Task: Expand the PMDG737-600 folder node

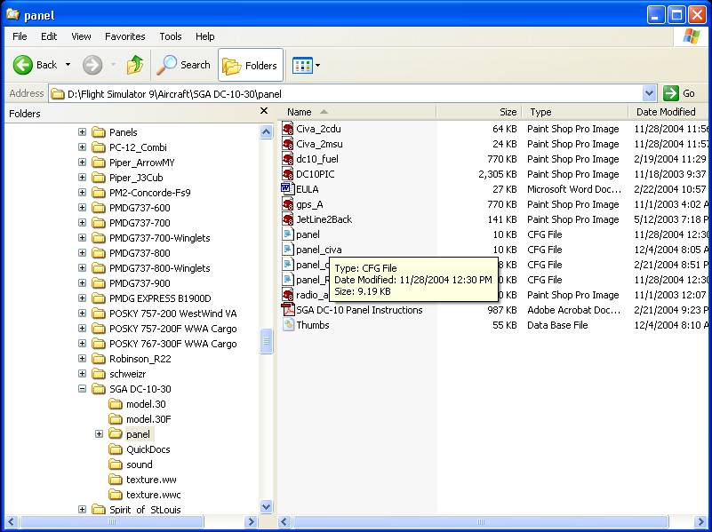Action: tap(82, 208)
